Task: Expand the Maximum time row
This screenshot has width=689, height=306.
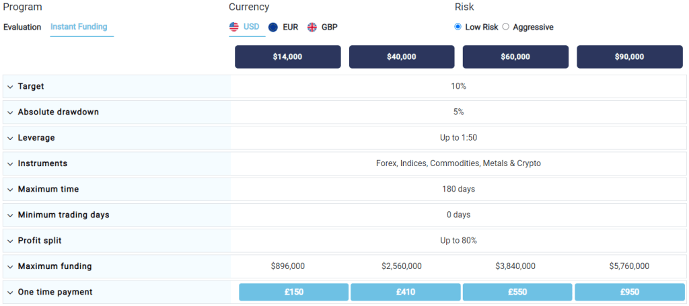Action: [x=11, y=190]
